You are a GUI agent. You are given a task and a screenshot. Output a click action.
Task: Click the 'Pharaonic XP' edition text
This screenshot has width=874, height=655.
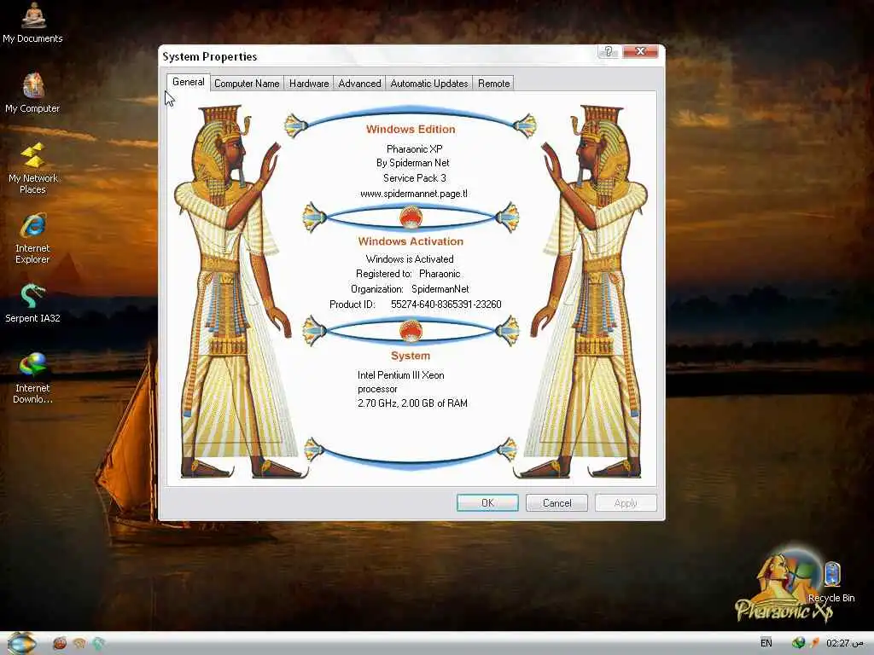414,149
